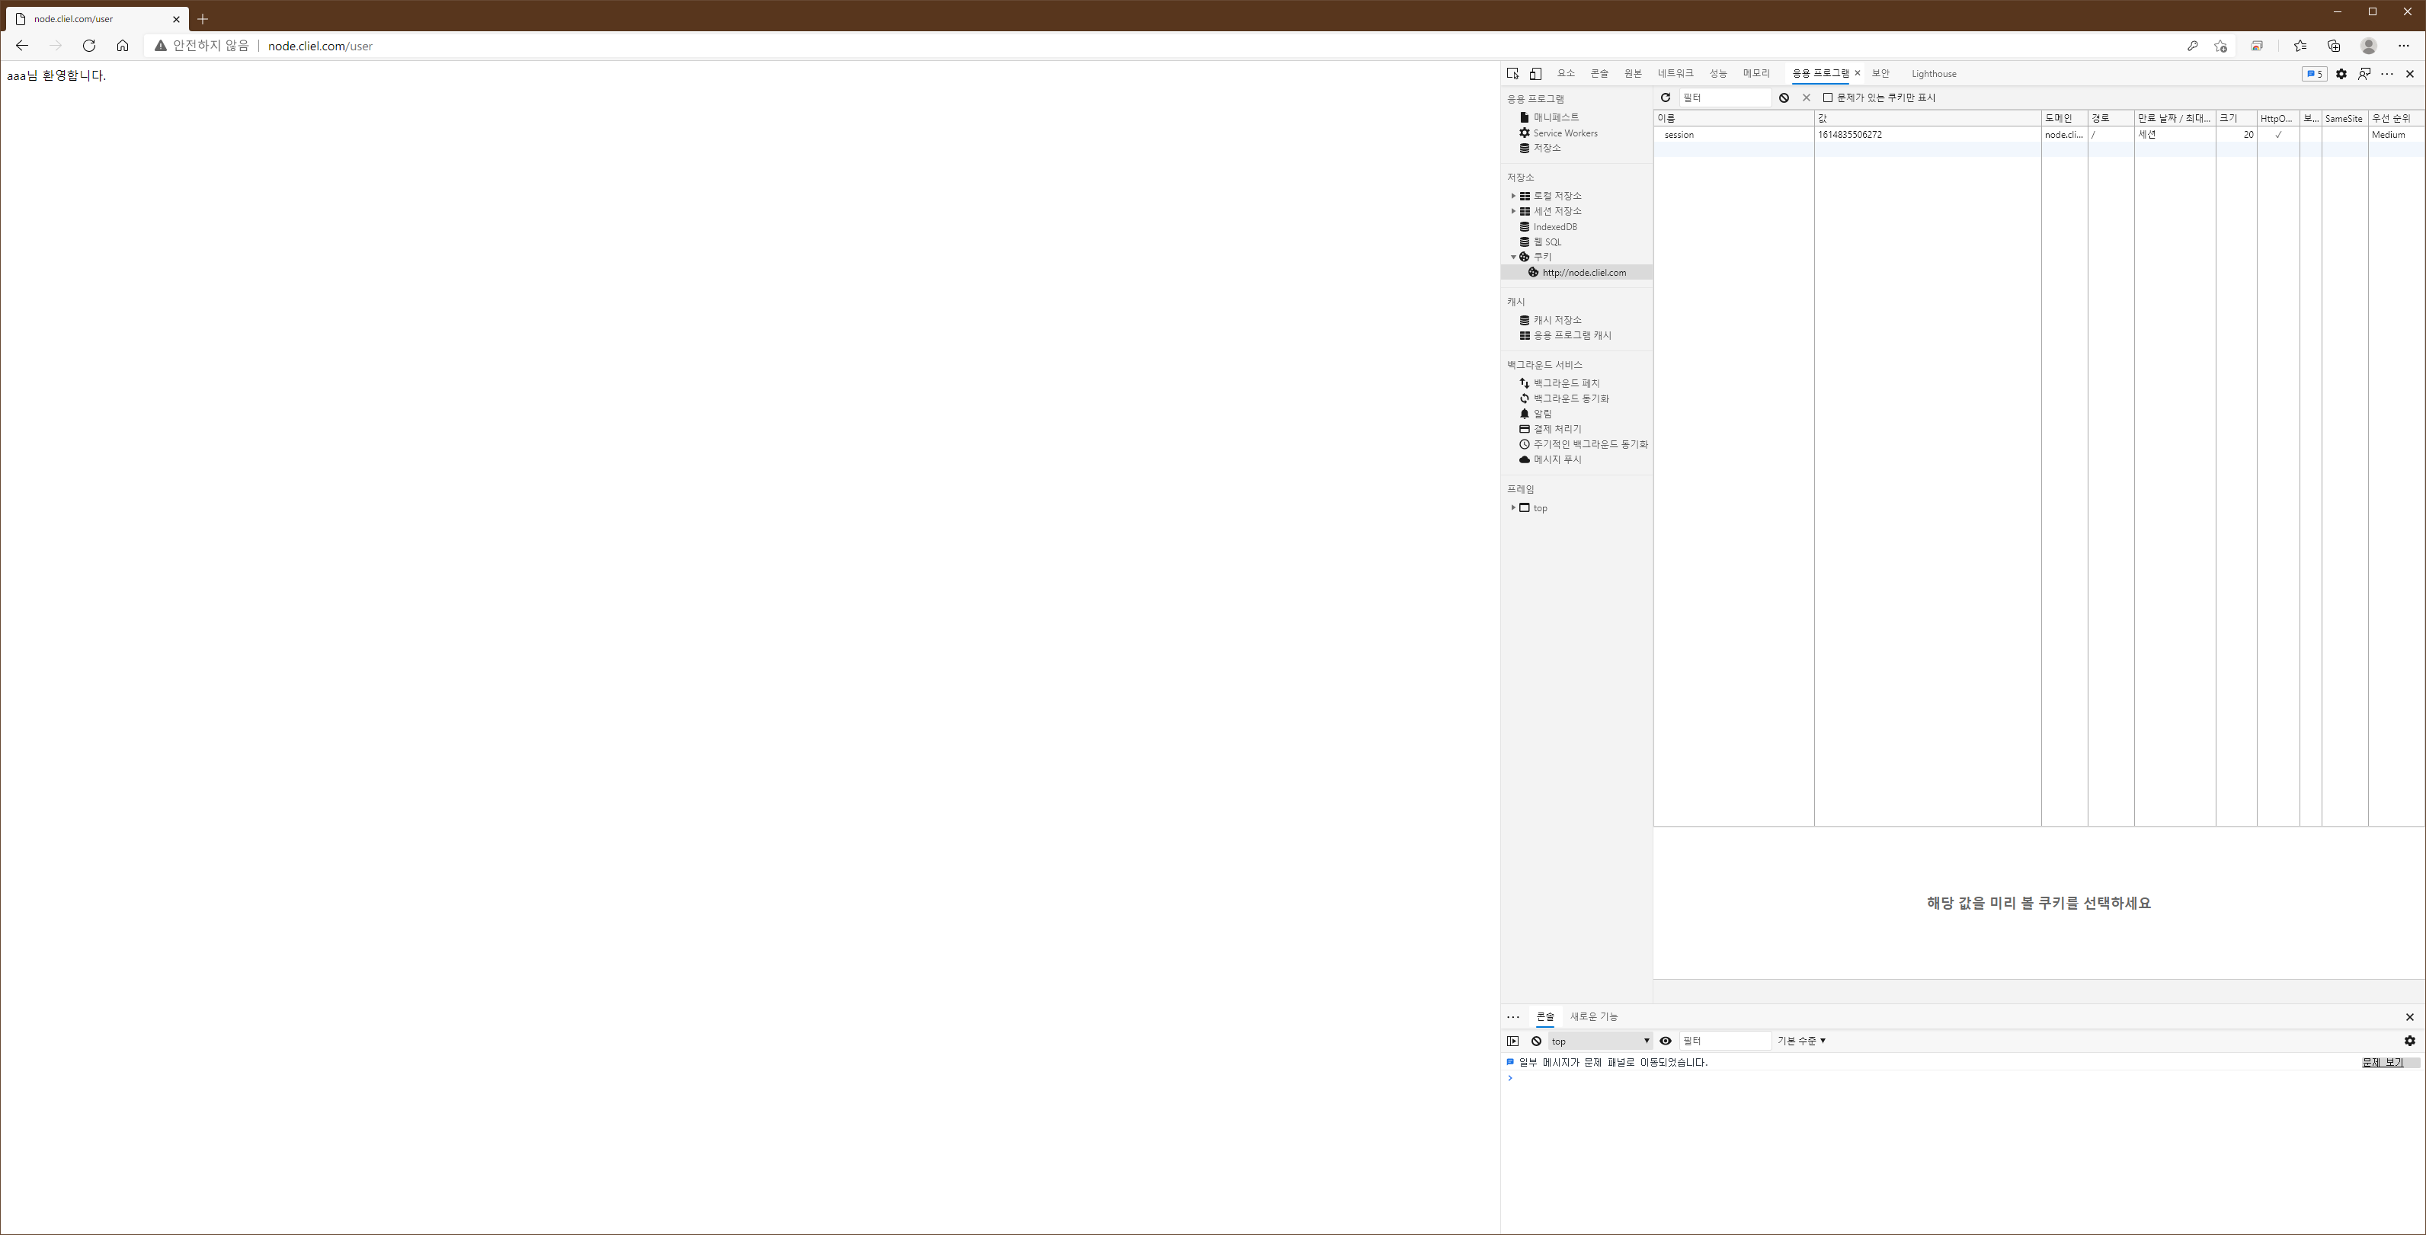Open the Lighthouse tab
Viewport: 2426px width, 1235px height.
(x=1934, y=73)
